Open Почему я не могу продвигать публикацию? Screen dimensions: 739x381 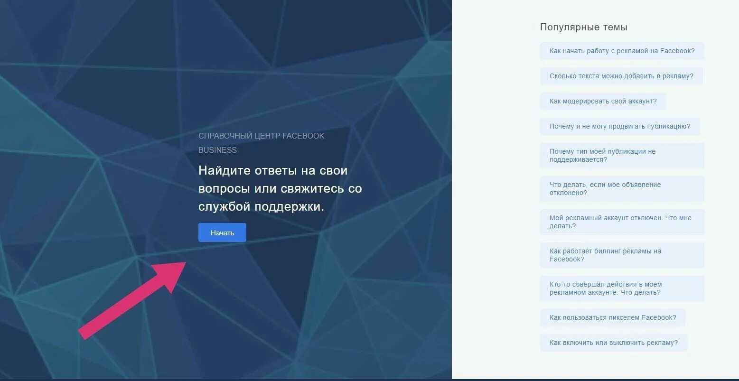click(x=620, y=126)
